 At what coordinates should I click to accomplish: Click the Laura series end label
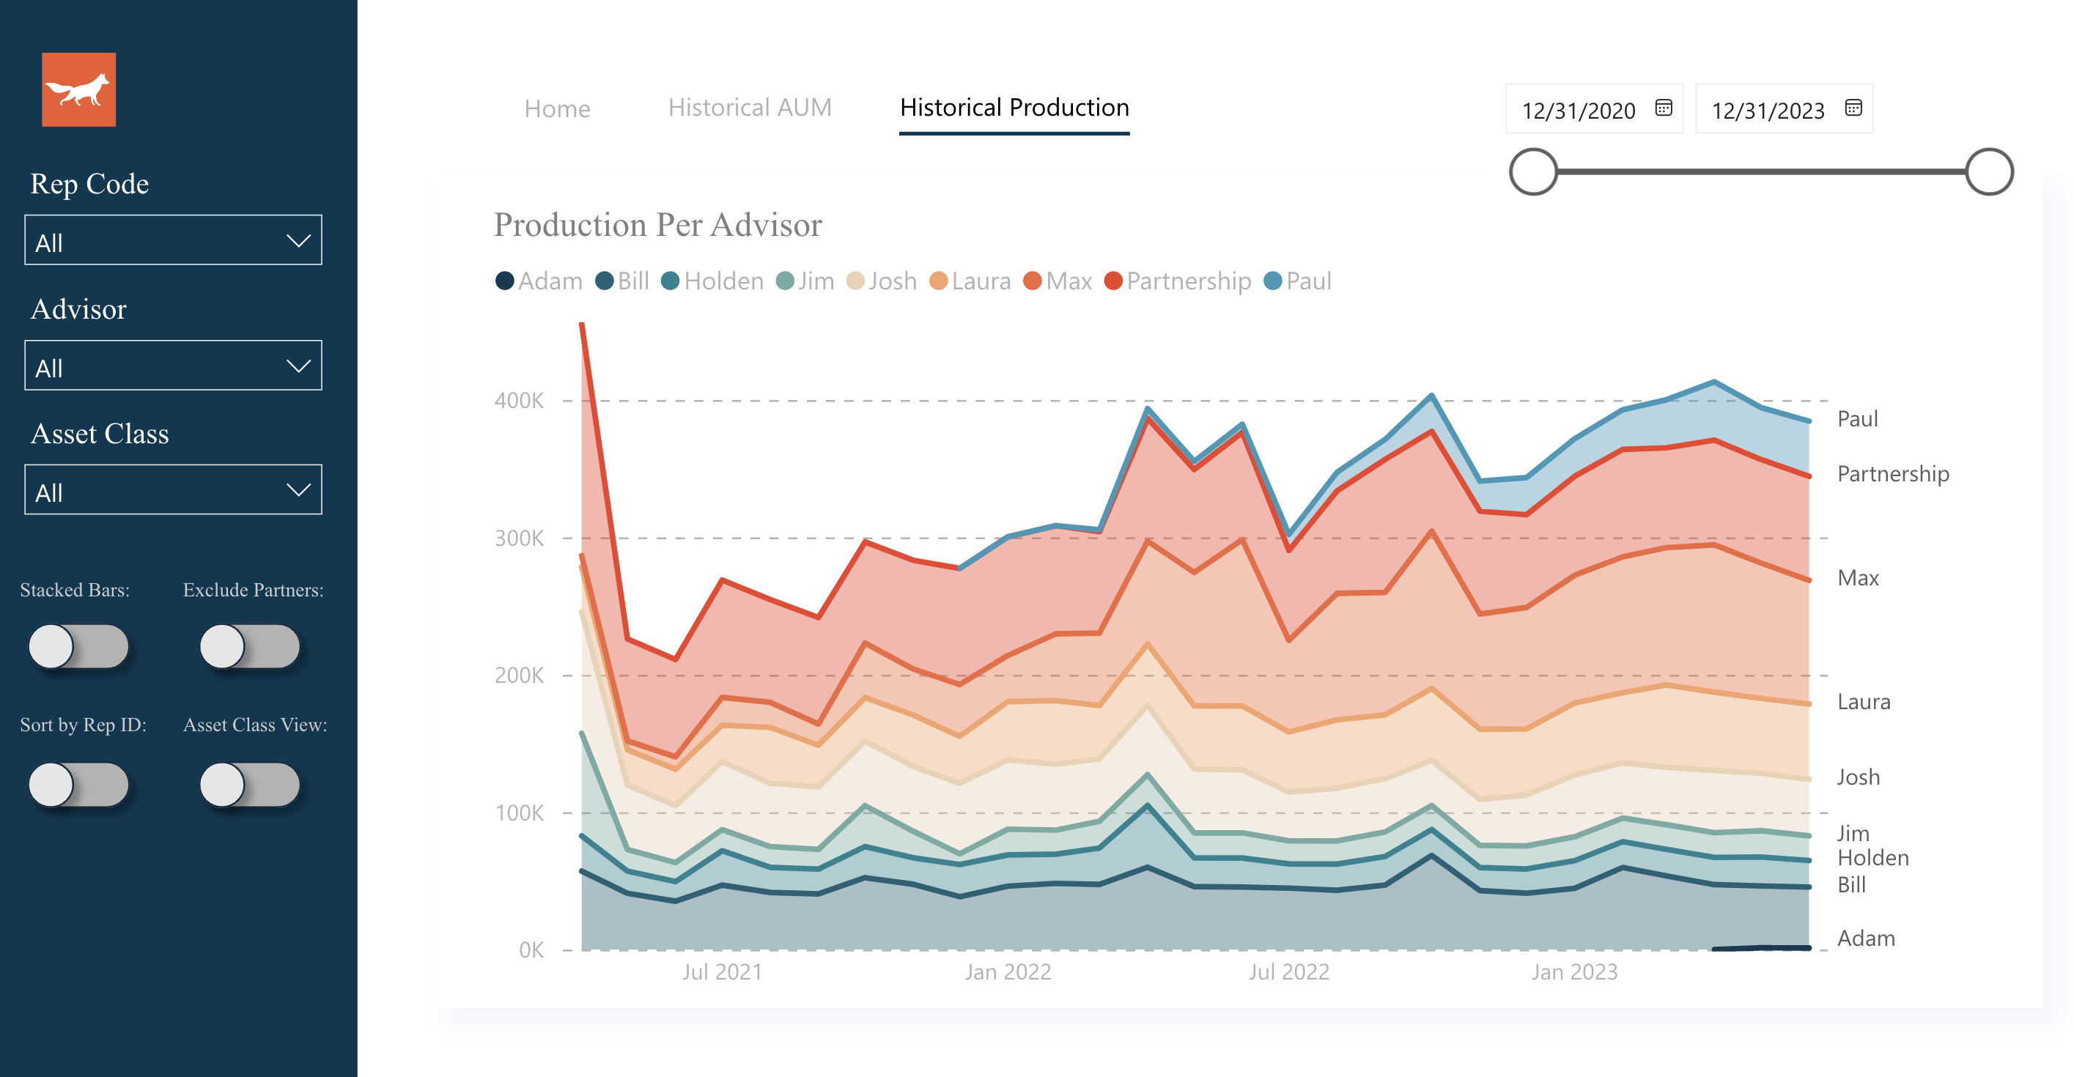[1863, 702]
